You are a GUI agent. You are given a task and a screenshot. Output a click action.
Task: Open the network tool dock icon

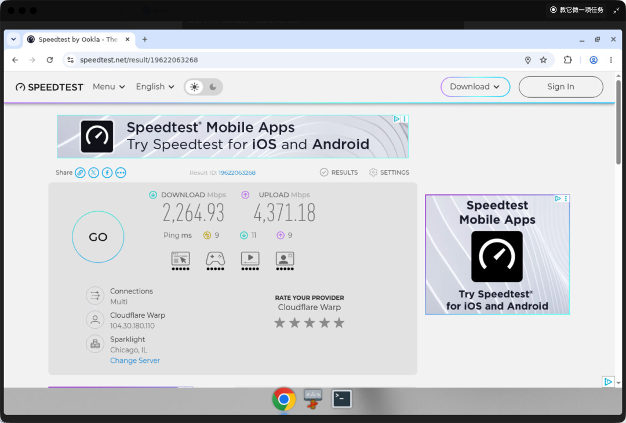(312, 399)
